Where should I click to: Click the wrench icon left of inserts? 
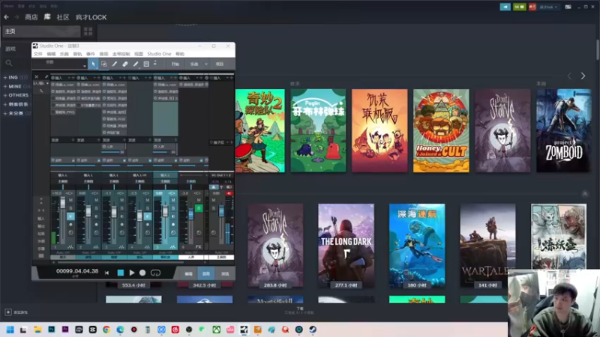coord(41,91)
